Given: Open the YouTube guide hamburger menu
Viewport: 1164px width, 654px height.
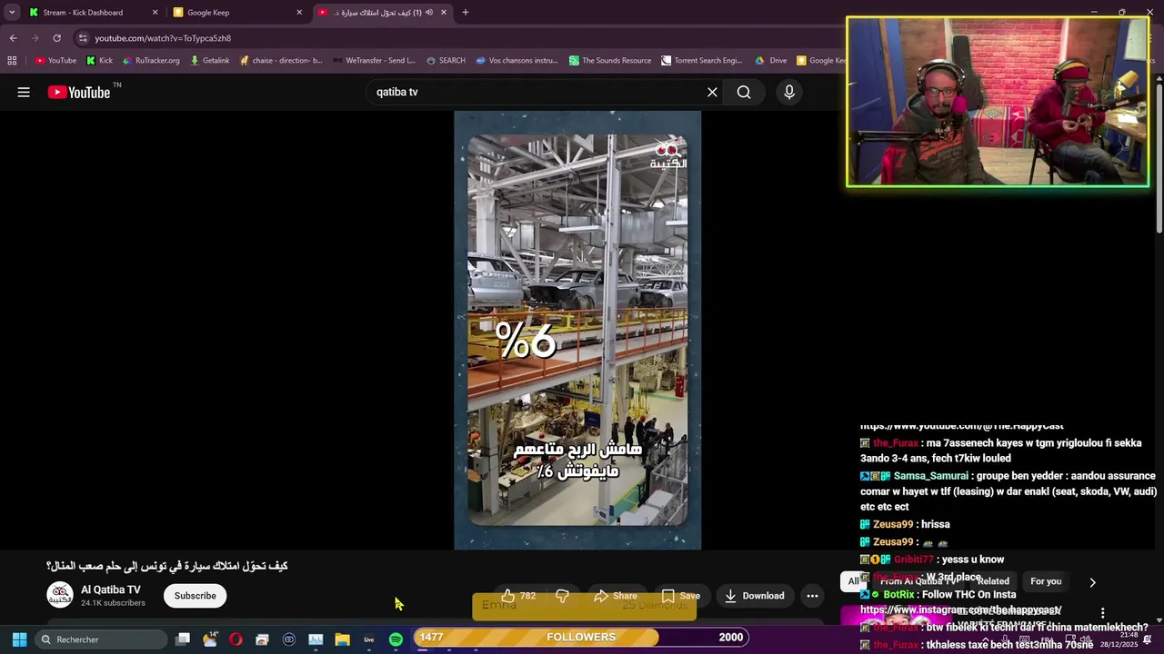Looking at the screenshot, I should coord(24,92).
